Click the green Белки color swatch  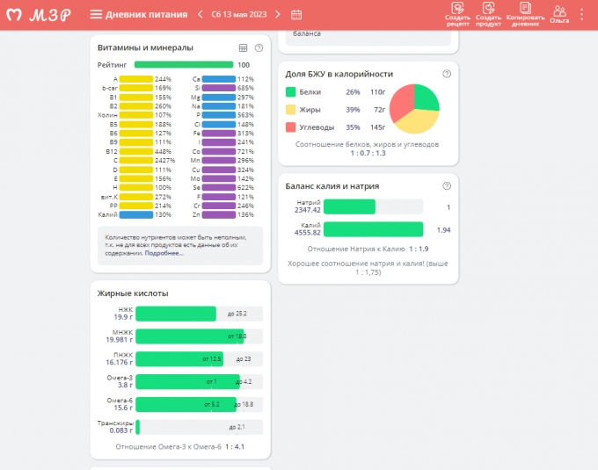click(292, 91)
